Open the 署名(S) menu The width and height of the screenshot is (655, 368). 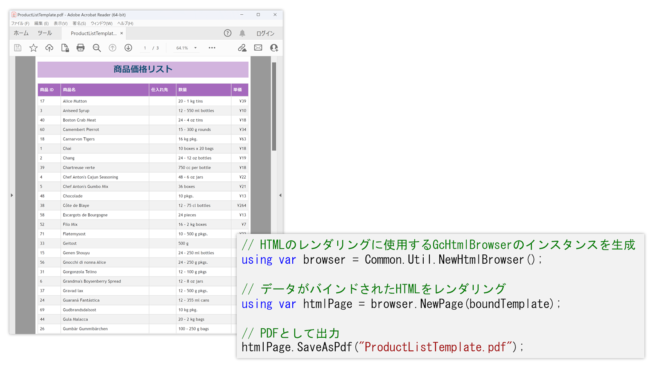[x=79, y=23]
